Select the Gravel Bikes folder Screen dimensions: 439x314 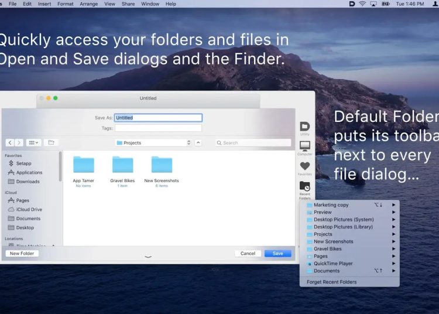[122, 167]
